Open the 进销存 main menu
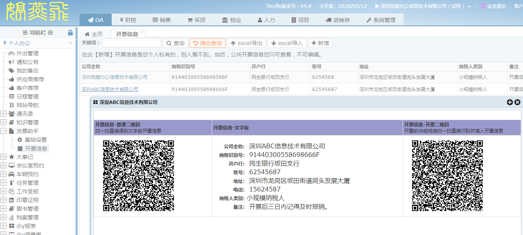This screenshot has height=235, width=523. coord(338,20)
